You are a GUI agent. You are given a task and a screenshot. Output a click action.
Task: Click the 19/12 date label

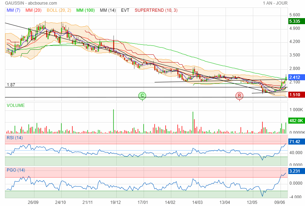(116, 202)
